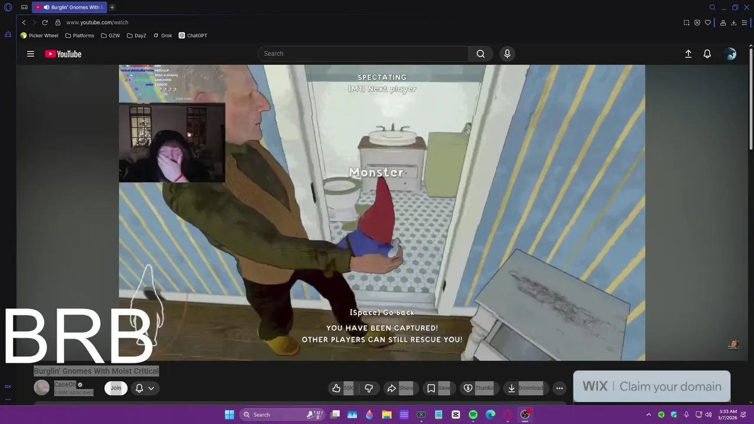Open the Easy Setup sliders menu
754x424 pixels.
745,22
